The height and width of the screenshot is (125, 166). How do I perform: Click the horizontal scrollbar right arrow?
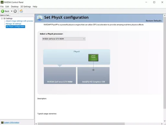point(162,124)
